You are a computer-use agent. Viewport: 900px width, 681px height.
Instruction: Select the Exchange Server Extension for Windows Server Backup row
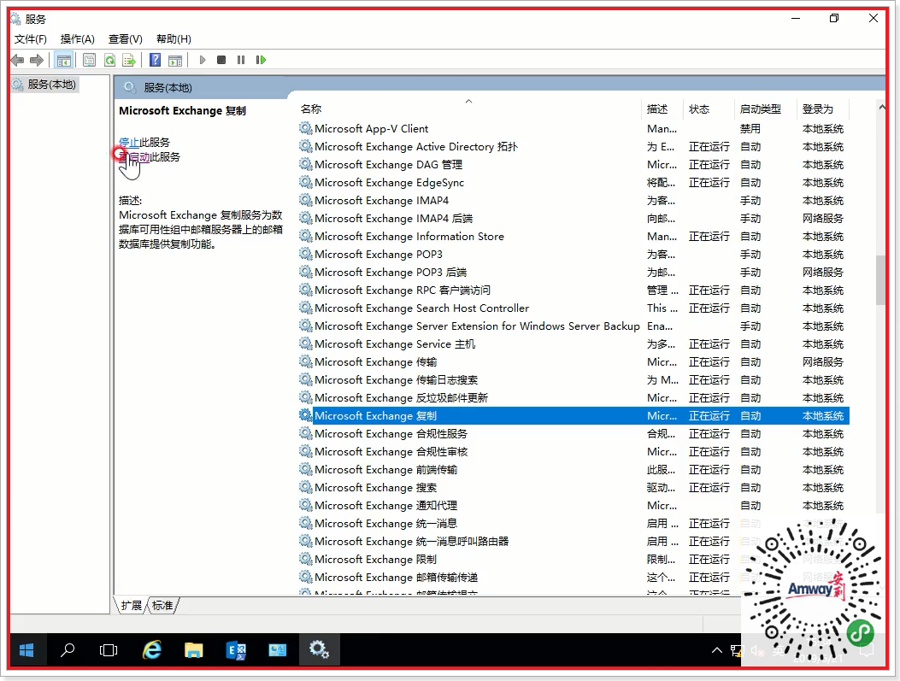click(x=574, y=326)
